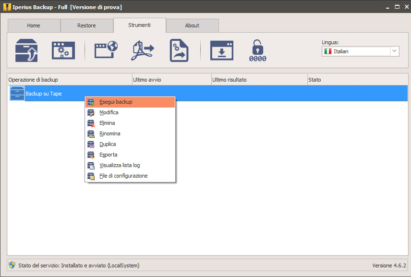Minimize the Iperius Backup window
Viewport: 411px width, 277px height.
pyautogui.click(x=387, y=7)
